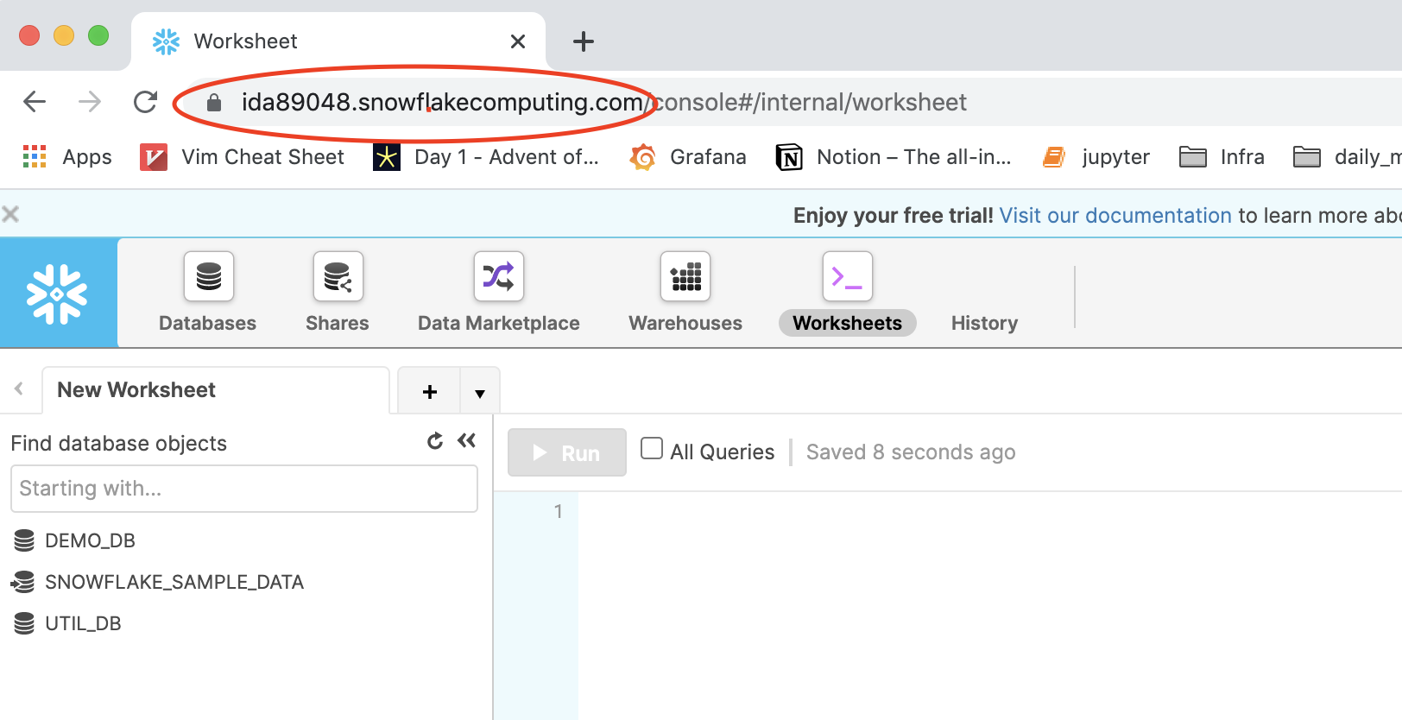The image size is (1402, 720).
Task: Click the Saved 8 seconds ago status
Action: (x=911, y=452)
